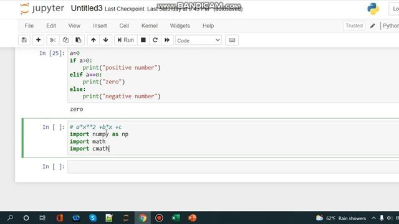Run the selected cell
399x224 pixels.
126,40
